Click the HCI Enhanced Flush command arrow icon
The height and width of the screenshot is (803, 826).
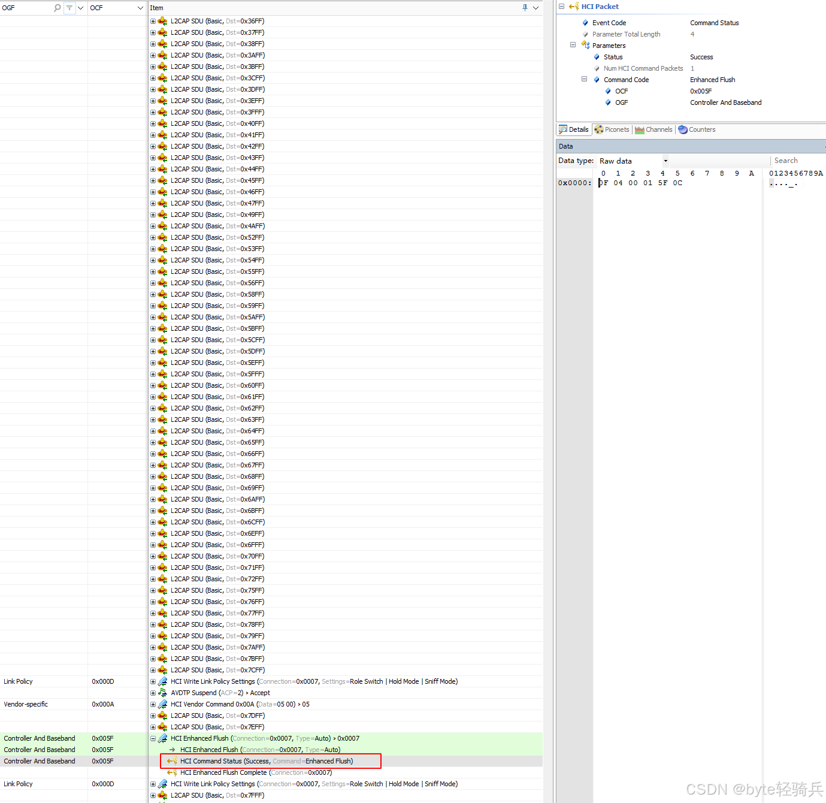coord(172,750)
